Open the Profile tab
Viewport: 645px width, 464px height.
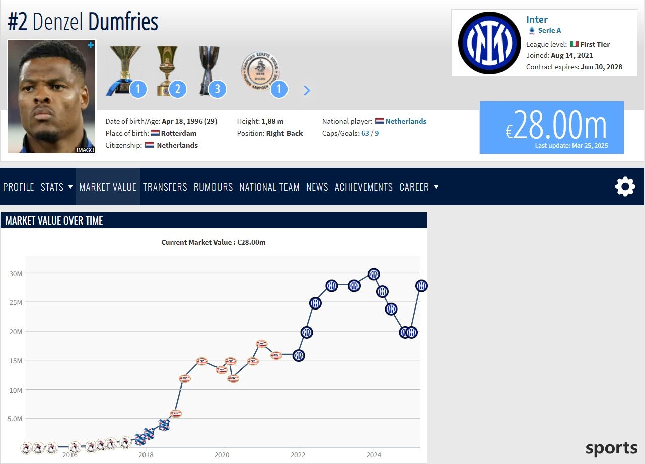tap(18, 187)
